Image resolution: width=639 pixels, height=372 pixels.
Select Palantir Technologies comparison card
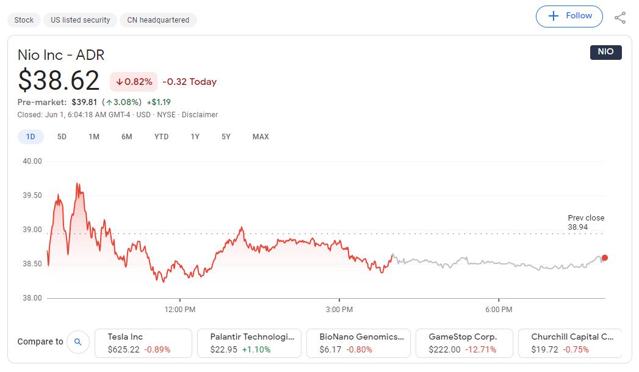click(249, 343)
